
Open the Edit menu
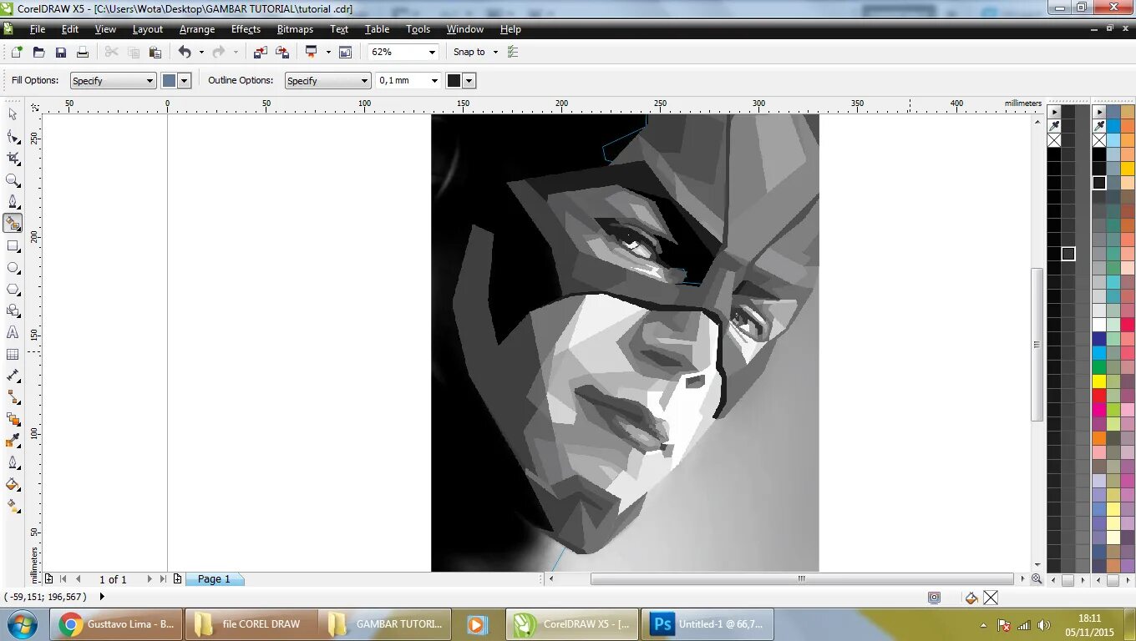[x=70, y=29]
